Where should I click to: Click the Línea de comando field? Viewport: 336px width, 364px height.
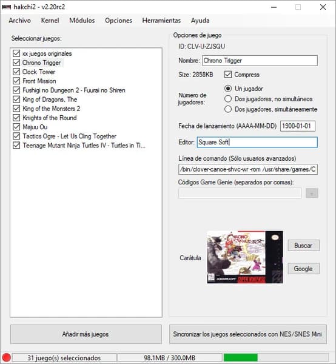click(248, 169)
